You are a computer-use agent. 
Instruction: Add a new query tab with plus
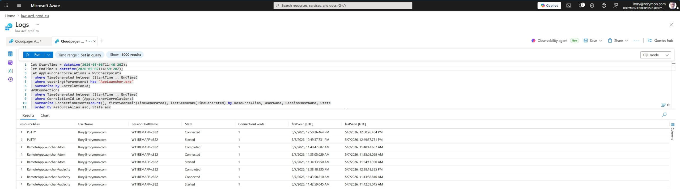point(102,41)
